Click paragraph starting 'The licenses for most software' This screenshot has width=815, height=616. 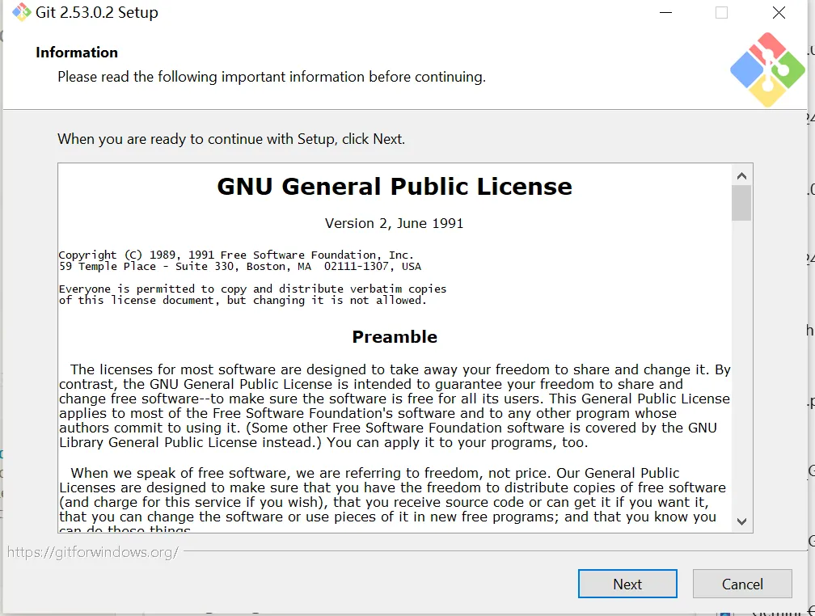(395, 406)
